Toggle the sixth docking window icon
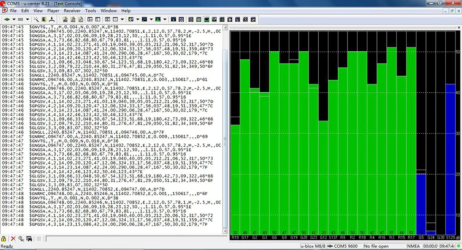 click(x=230, y=19)
